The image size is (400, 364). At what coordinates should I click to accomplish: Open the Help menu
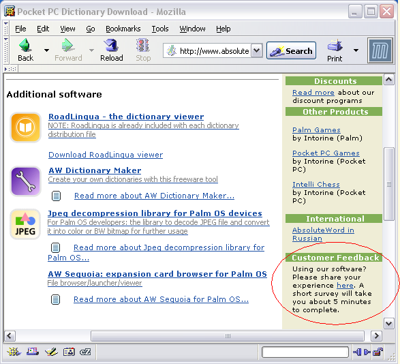click(224, 29)
